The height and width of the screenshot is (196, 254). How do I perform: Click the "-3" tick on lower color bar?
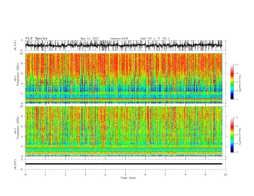237,118
